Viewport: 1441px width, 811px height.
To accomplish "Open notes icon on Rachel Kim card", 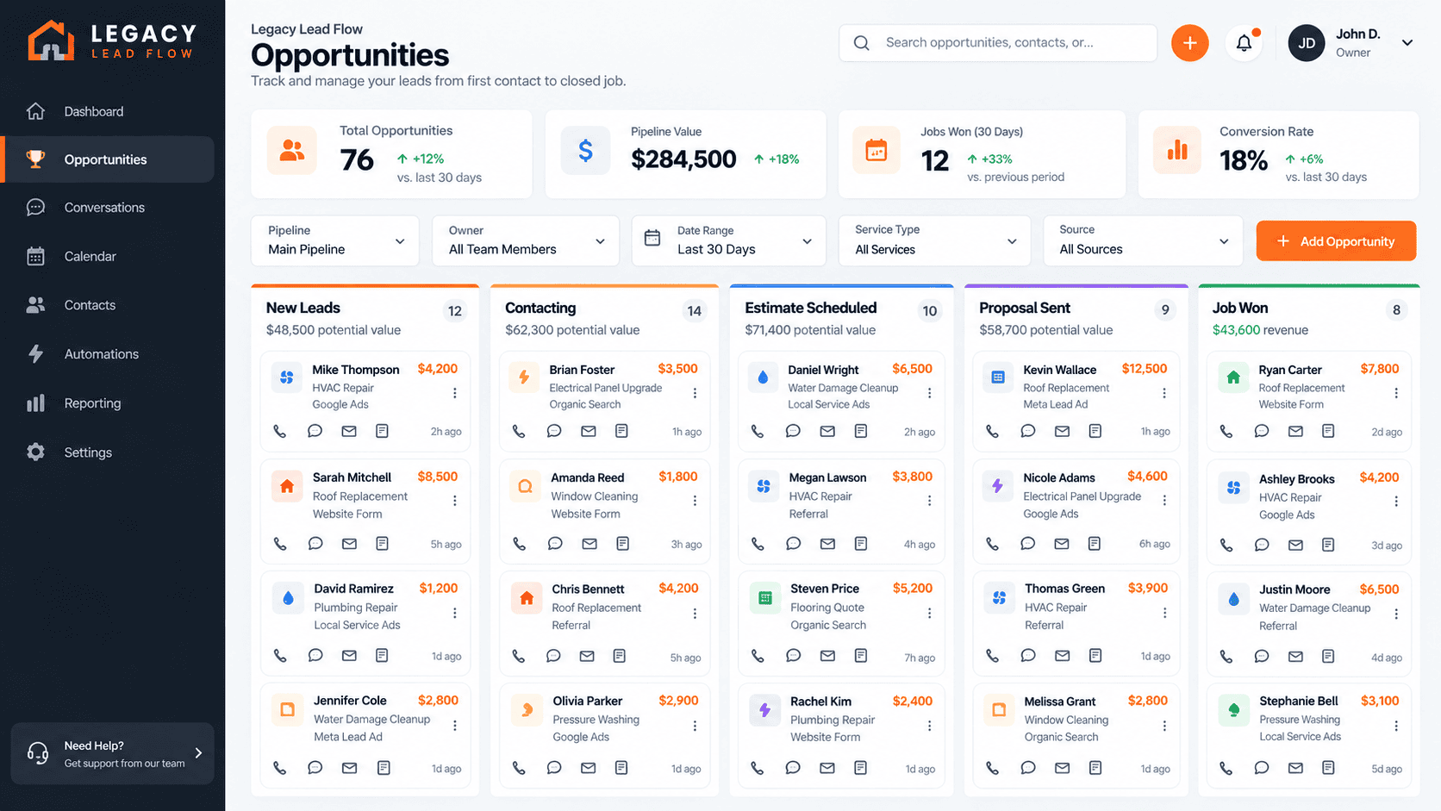I will (860, 768).
